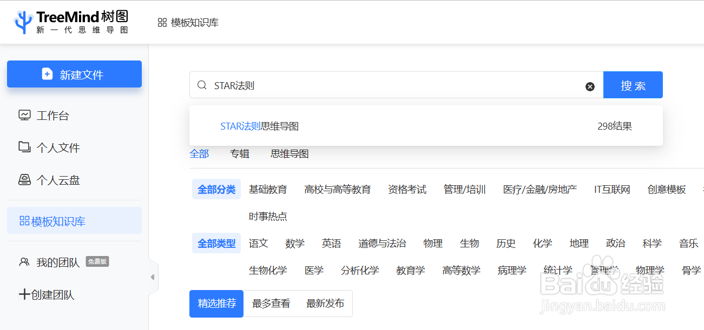704x330 pixels.
Task: Choose 医学 subject type
Action: (x=314, y=271)
